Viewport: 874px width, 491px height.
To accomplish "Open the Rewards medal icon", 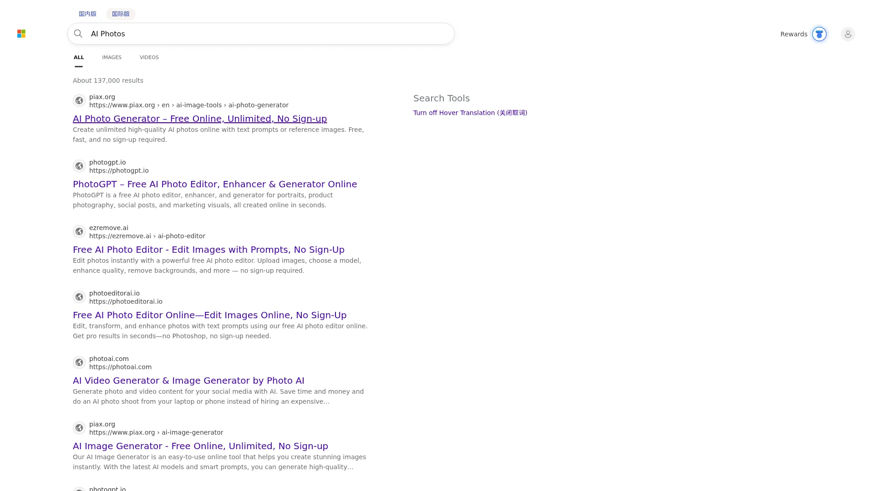I will tap(819, 34).
